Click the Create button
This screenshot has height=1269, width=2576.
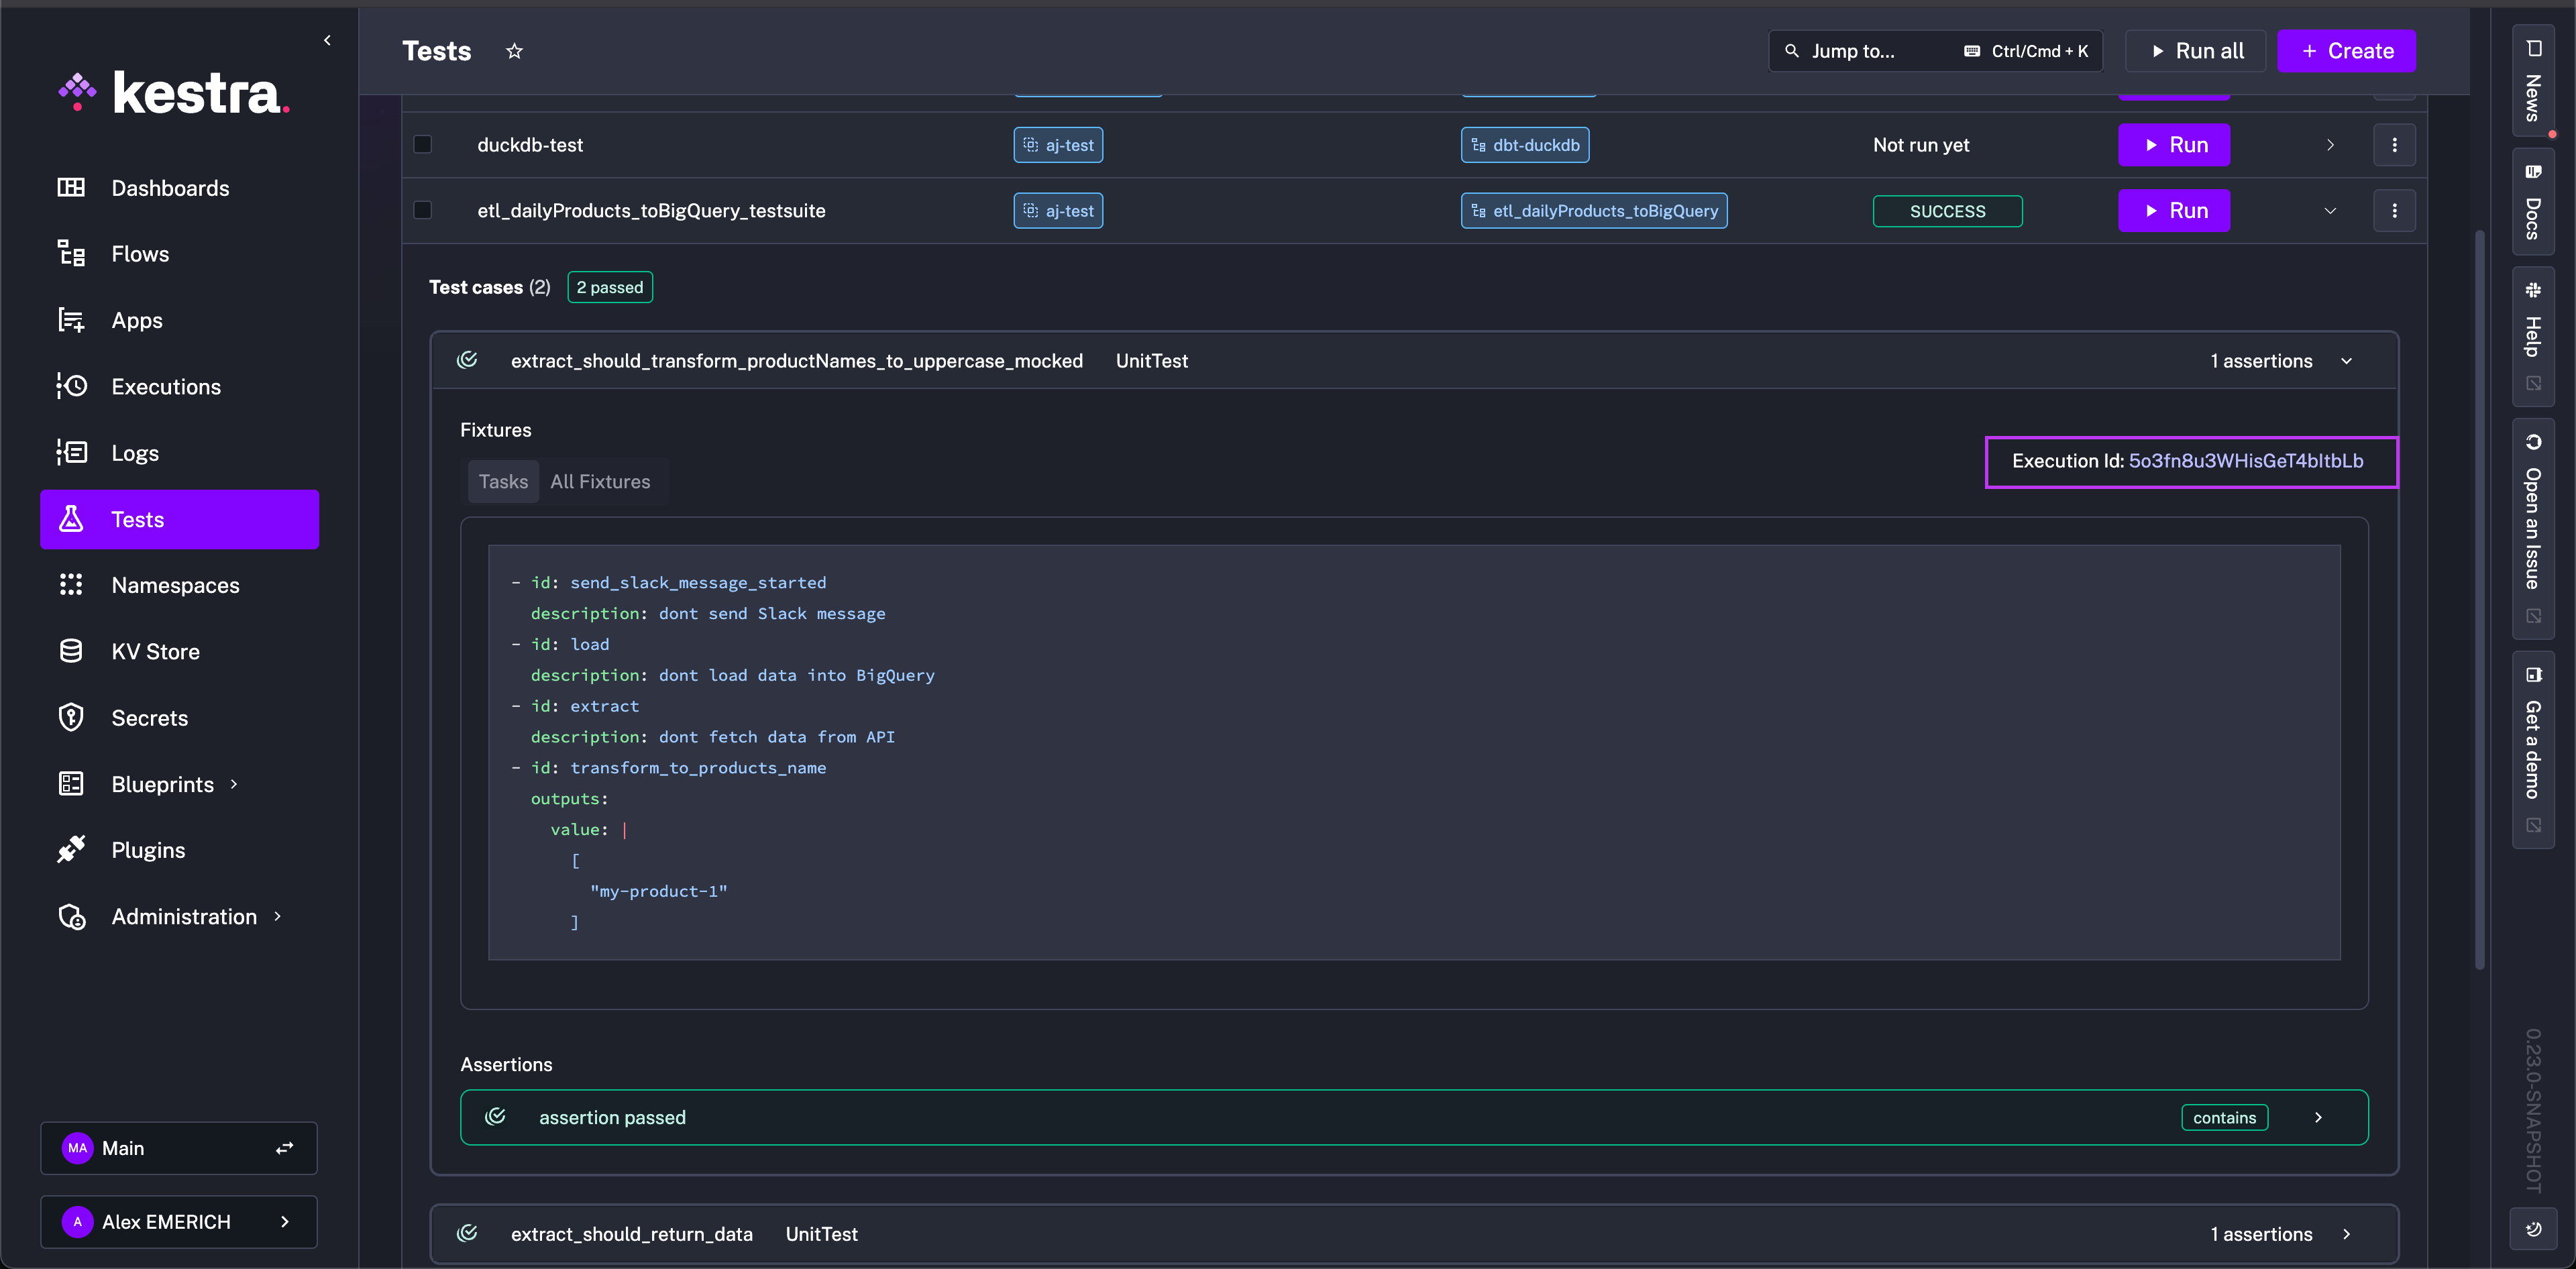(x=2346, y=50)
